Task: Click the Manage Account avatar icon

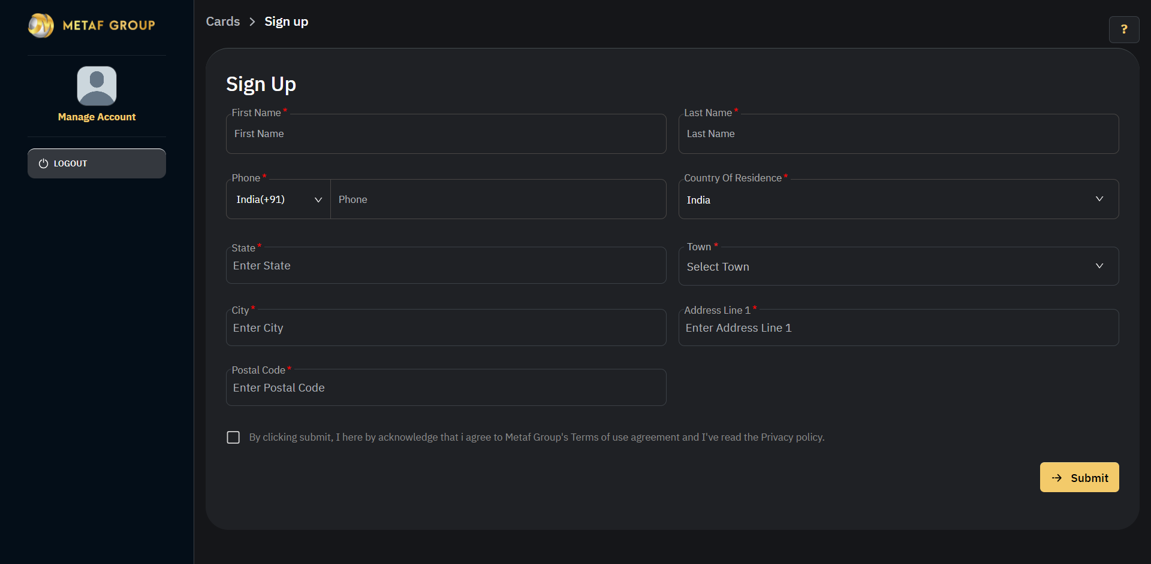Action: [x=97, y=86]
